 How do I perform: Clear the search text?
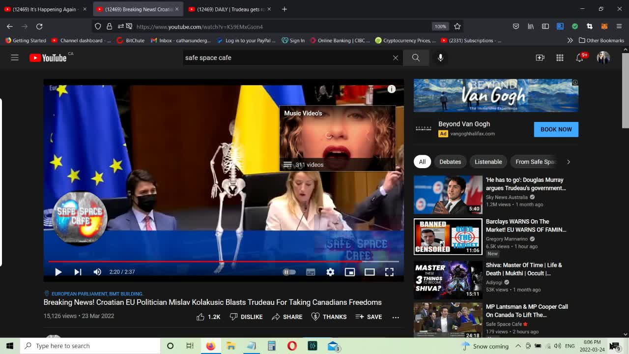395,58
